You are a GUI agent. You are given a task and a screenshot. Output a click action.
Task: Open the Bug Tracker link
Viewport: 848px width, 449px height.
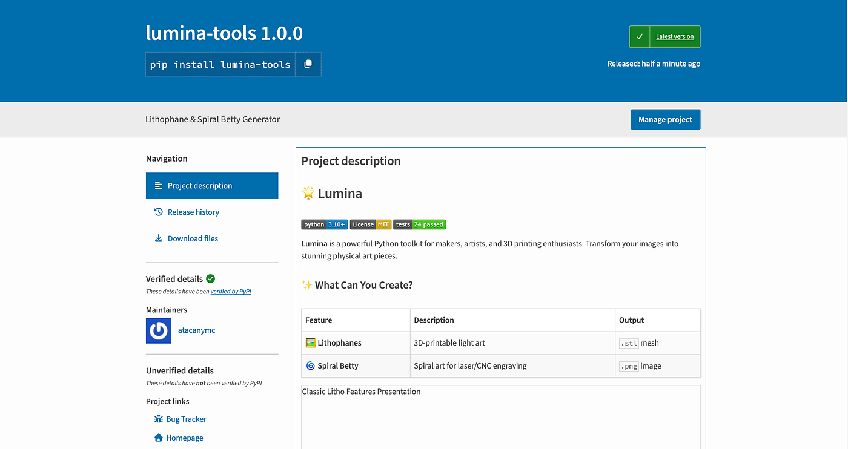[x=186, y=419]
